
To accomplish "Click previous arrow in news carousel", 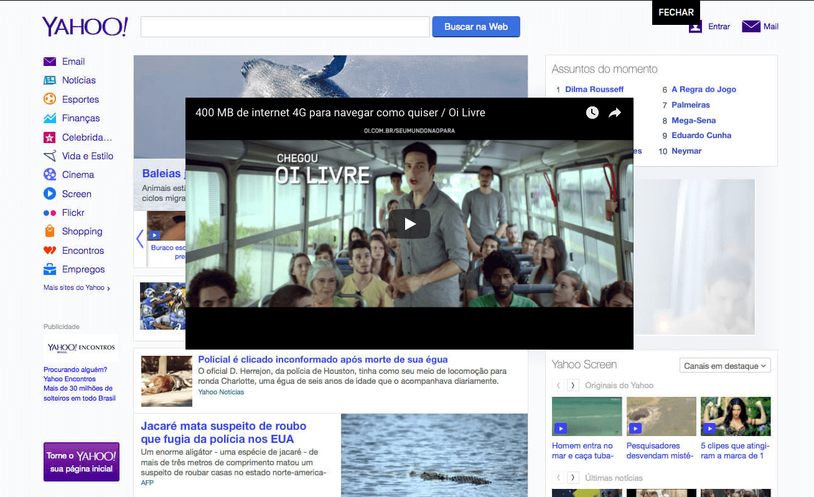I will coord(139,239).
